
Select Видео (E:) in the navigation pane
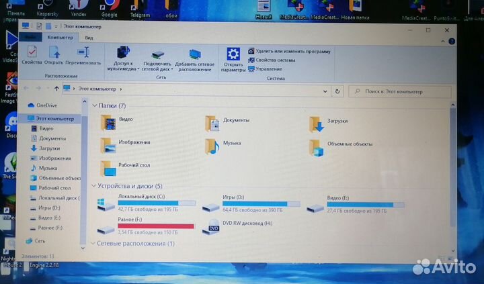49,218
